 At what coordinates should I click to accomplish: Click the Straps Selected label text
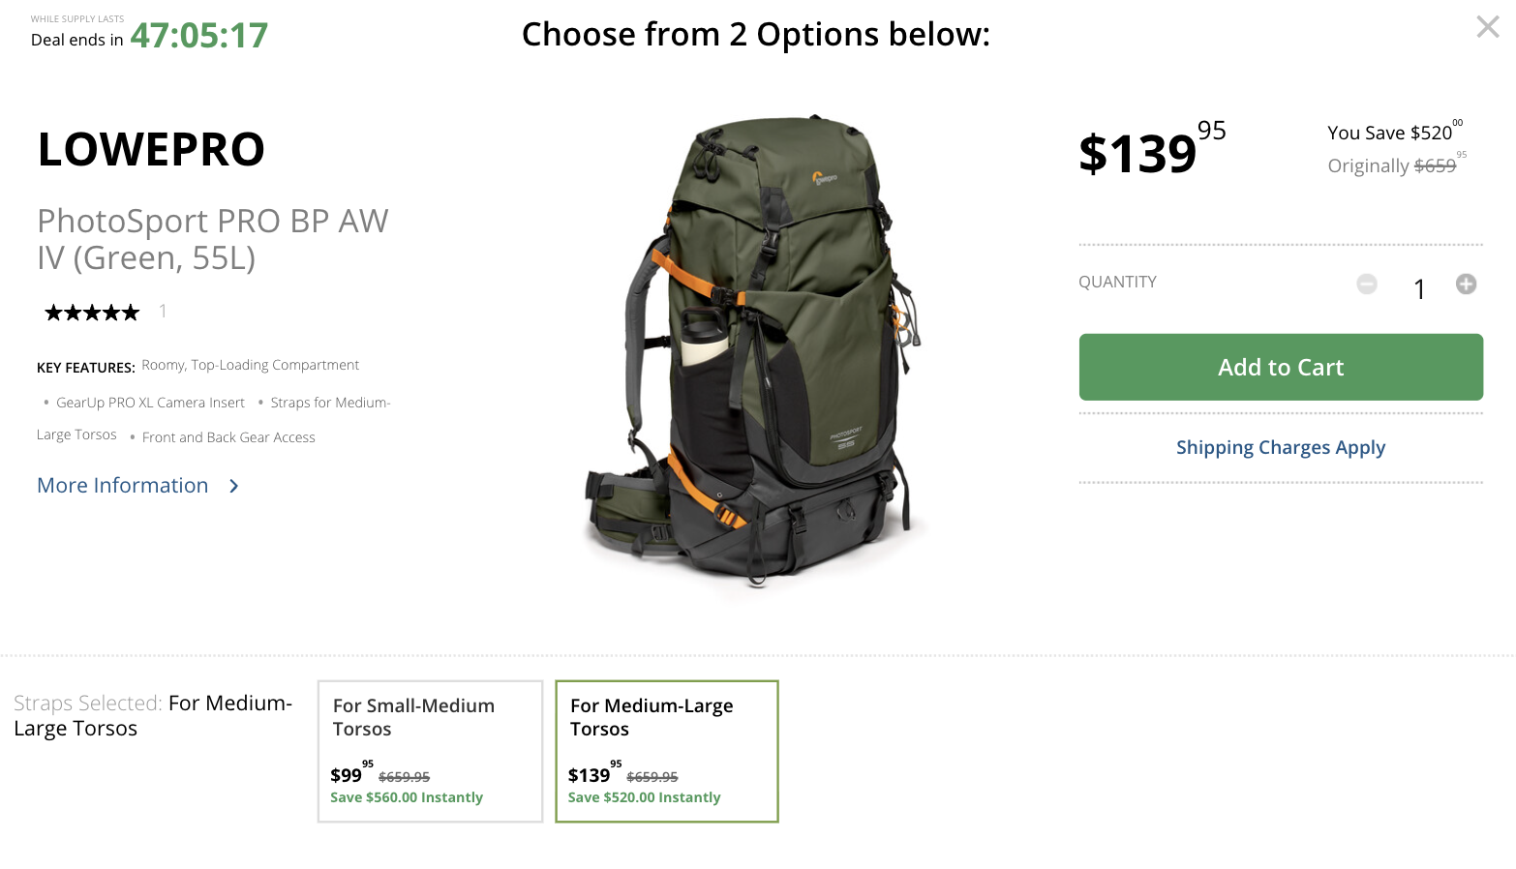[x=87, y=704]
